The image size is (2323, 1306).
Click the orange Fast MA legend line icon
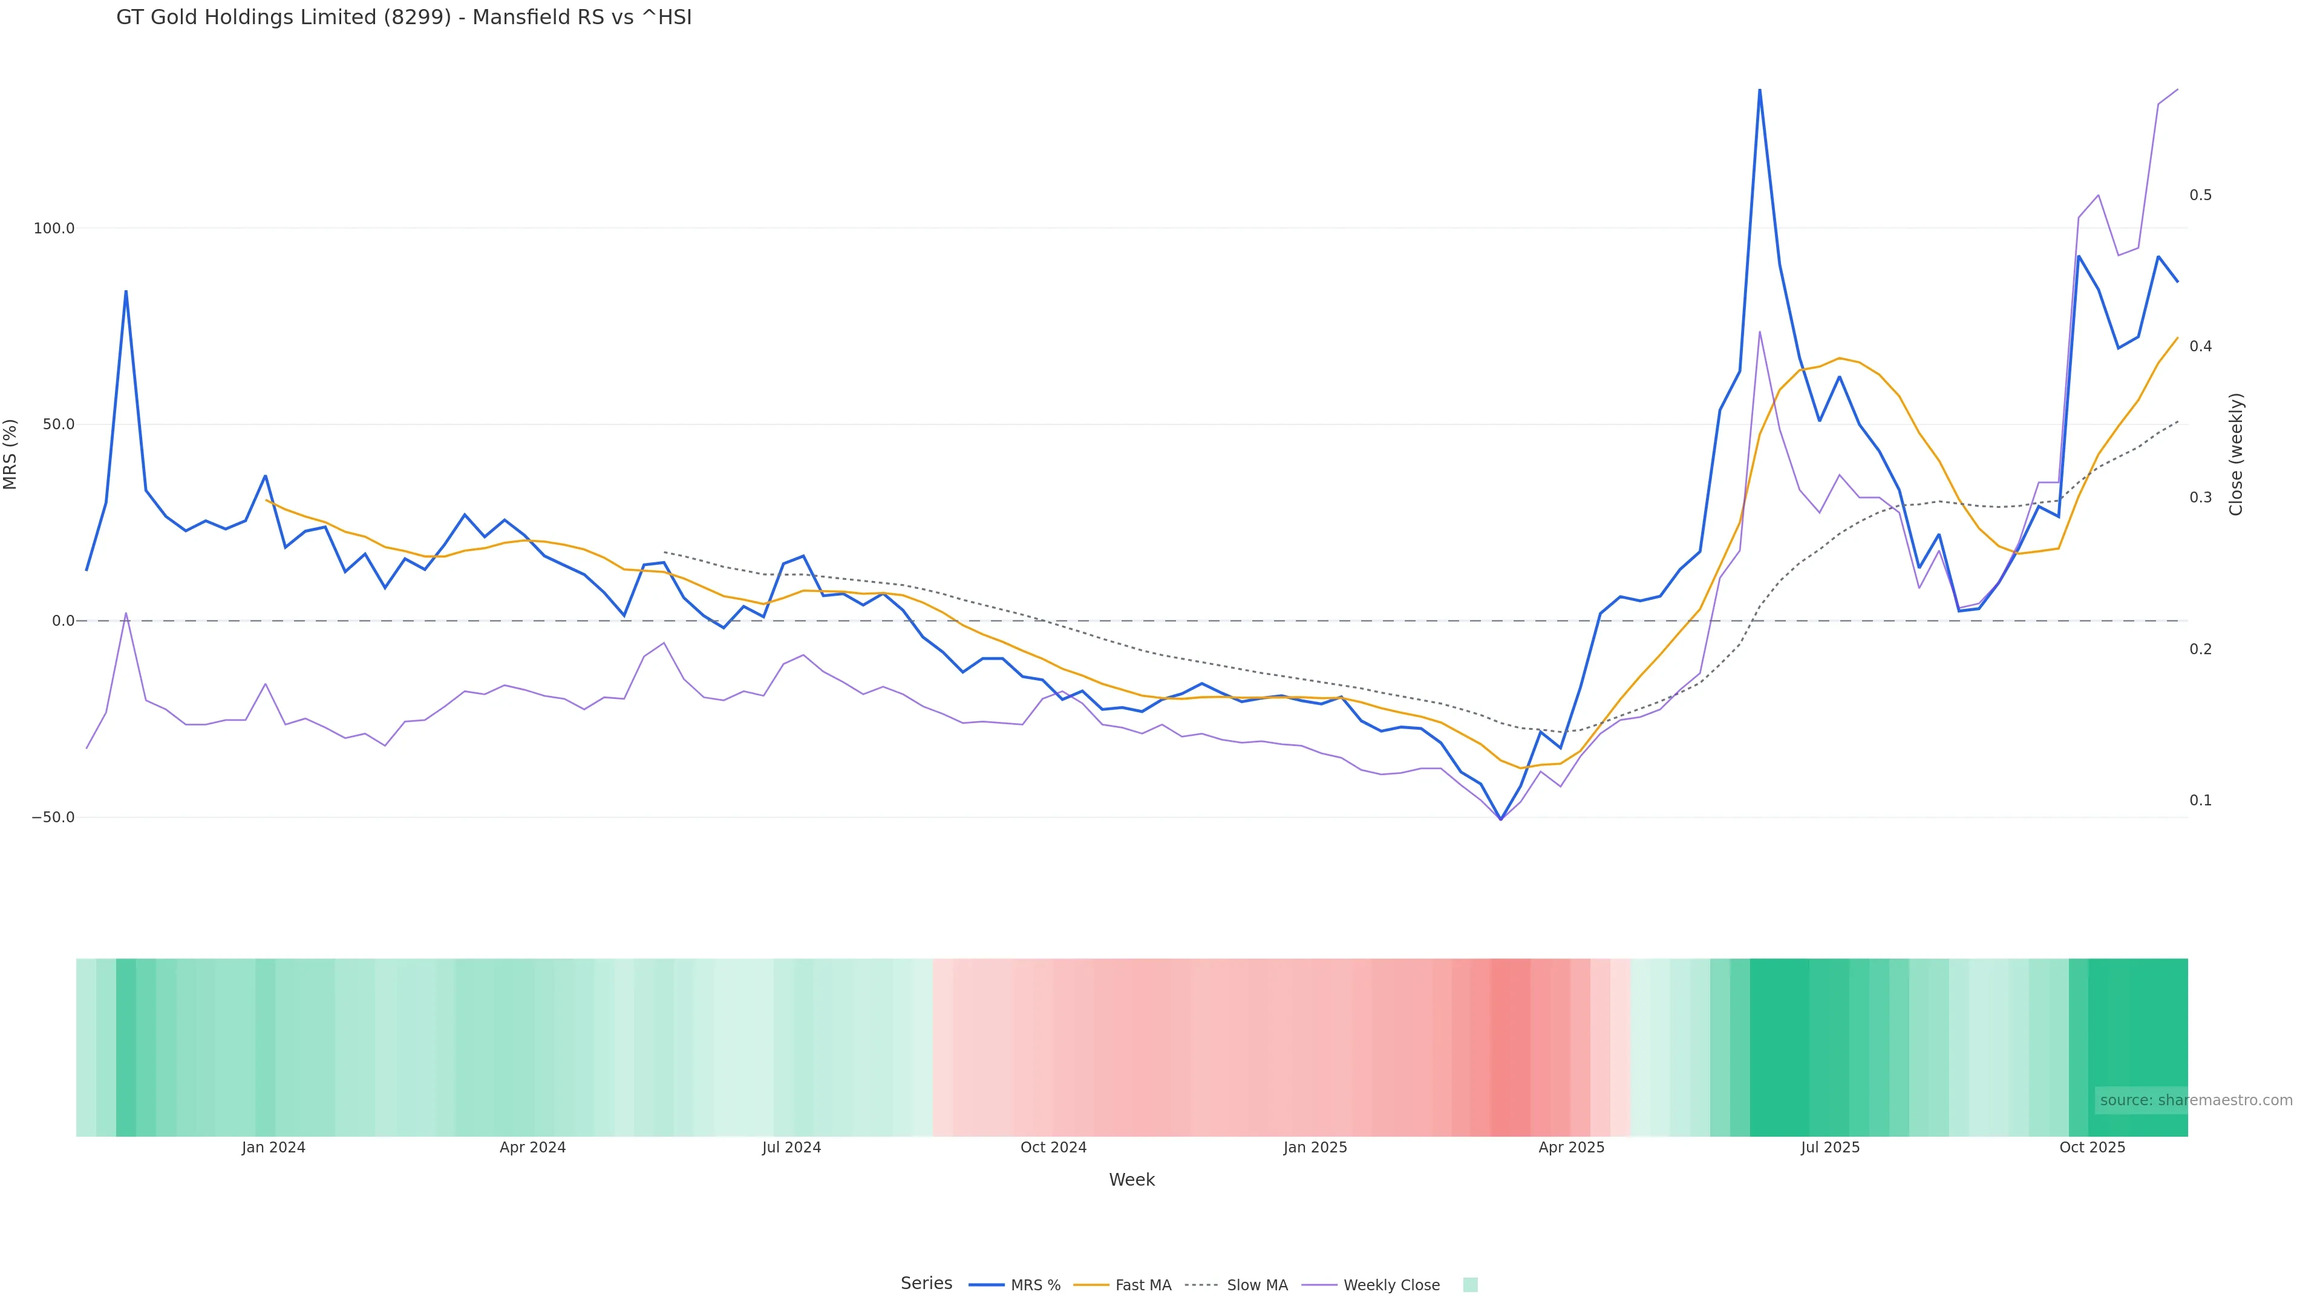point(1091,1285)
